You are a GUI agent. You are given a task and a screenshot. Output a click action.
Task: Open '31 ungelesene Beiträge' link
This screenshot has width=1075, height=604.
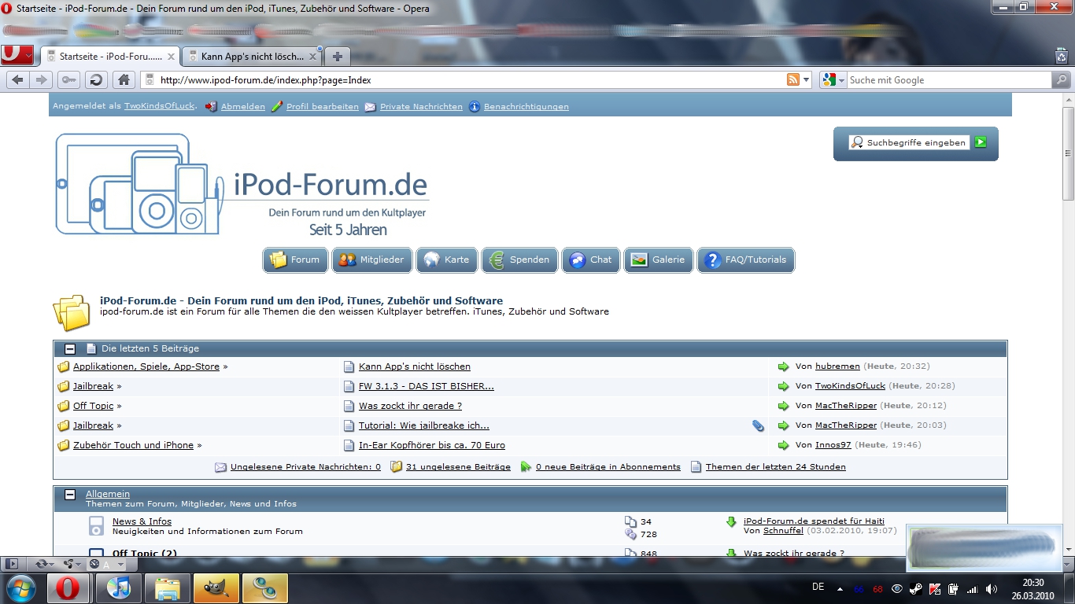point(458,467)
